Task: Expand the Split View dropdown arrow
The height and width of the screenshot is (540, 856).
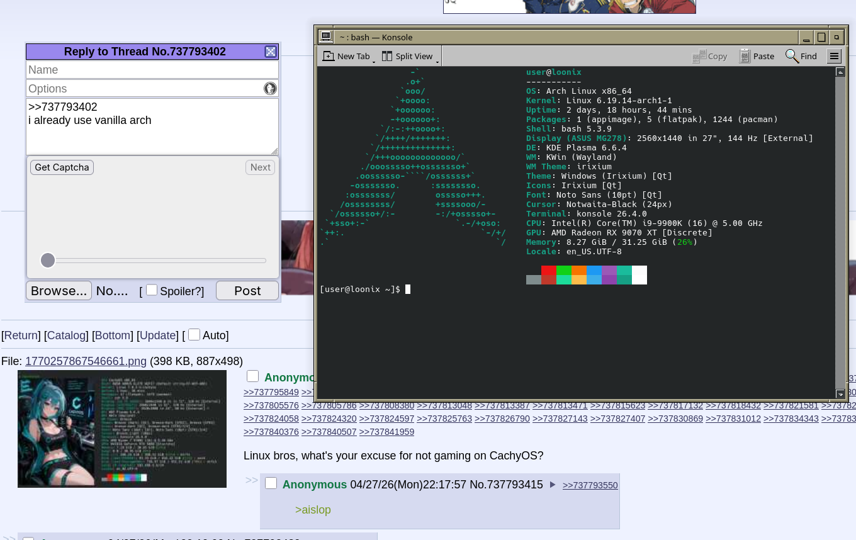Action: click(437, 61)
